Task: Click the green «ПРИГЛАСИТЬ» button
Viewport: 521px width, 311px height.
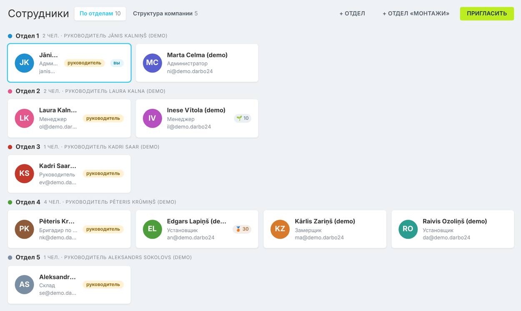Action: (x=487, y=13)
